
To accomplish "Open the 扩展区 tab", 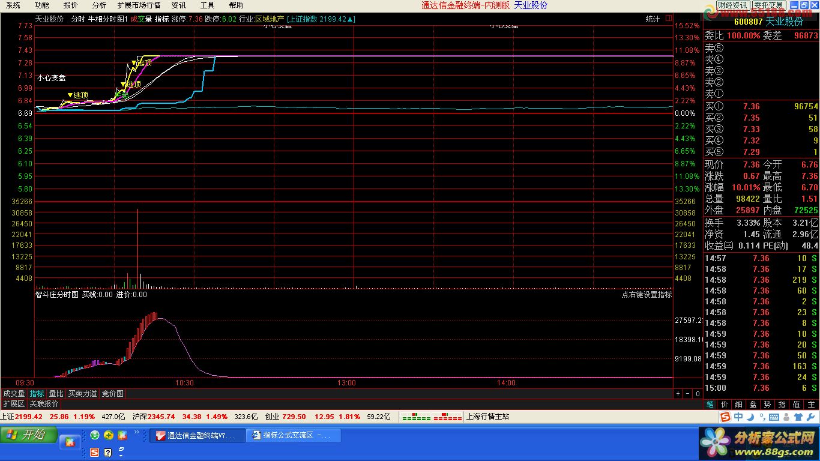I will [14, 404].
